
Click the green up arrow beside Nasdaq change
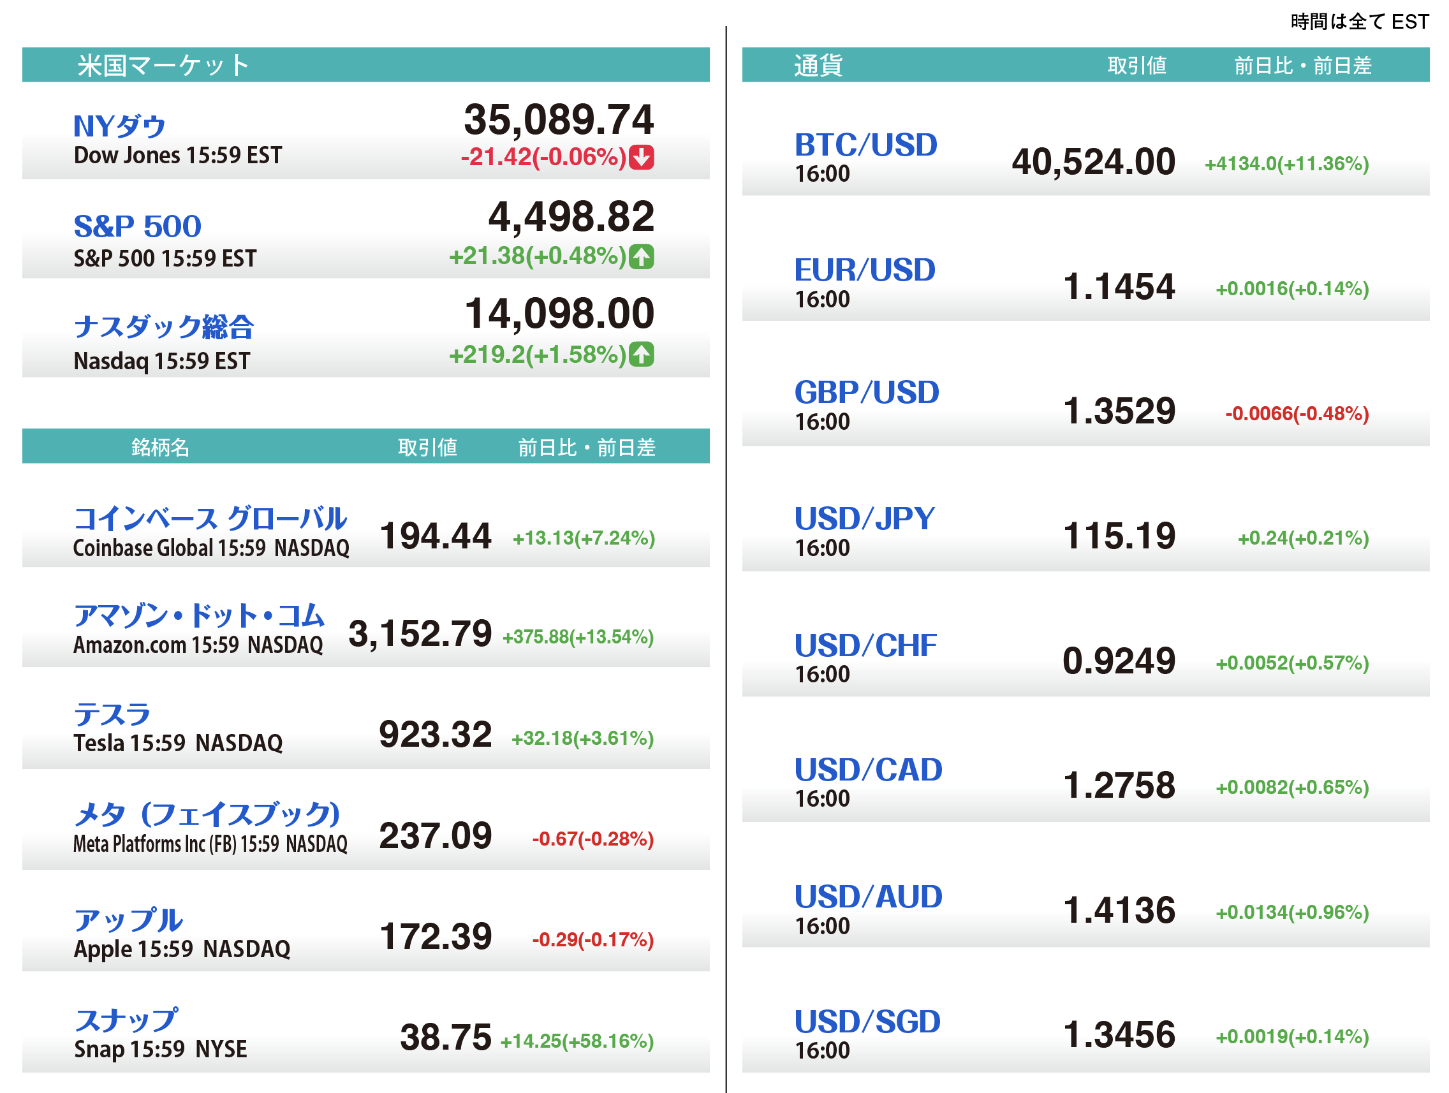click(641, 355)
